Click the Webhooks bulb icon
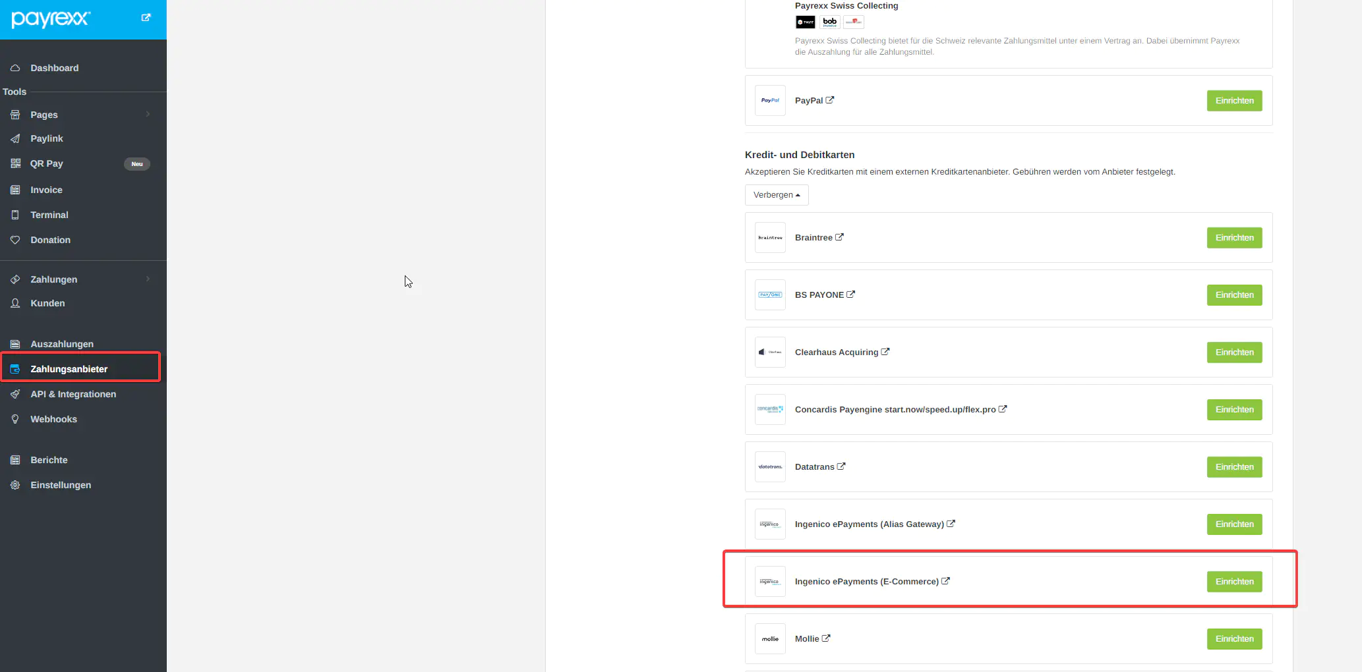The width and height of the screenshot is (1362, 672). [x=15, y=419]
